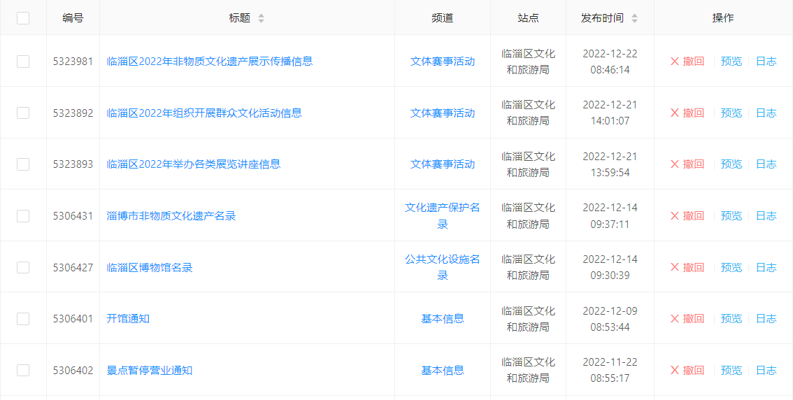The width and height of the screenshot is (793, 400).
Task: Sort by the 发布时间 column sort arrows
Action: point(634,18)
